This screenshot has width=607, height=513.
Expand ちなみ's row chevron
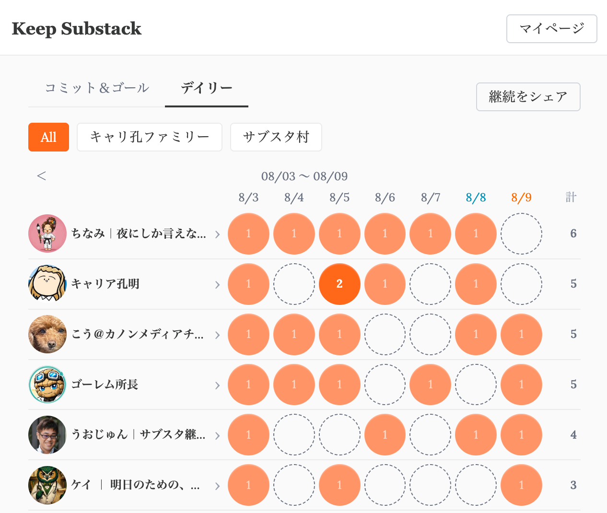[217, 234]
